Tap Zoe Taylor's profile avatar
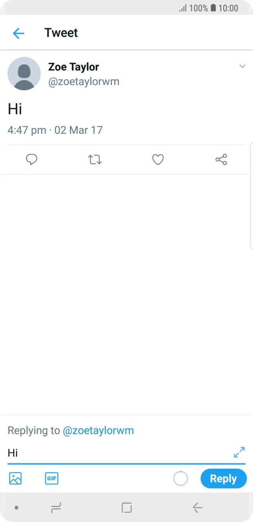 (x=24, y=74)
